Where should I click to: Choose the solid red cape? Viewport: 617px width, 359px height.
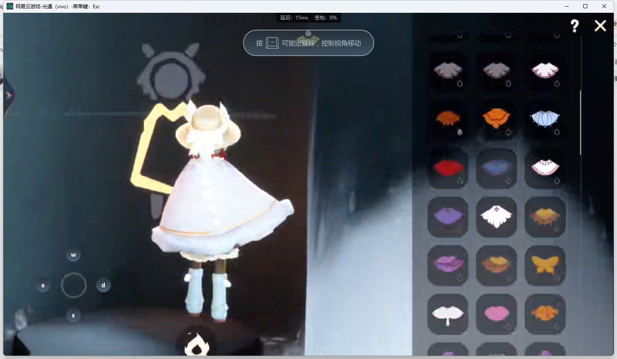448,169
